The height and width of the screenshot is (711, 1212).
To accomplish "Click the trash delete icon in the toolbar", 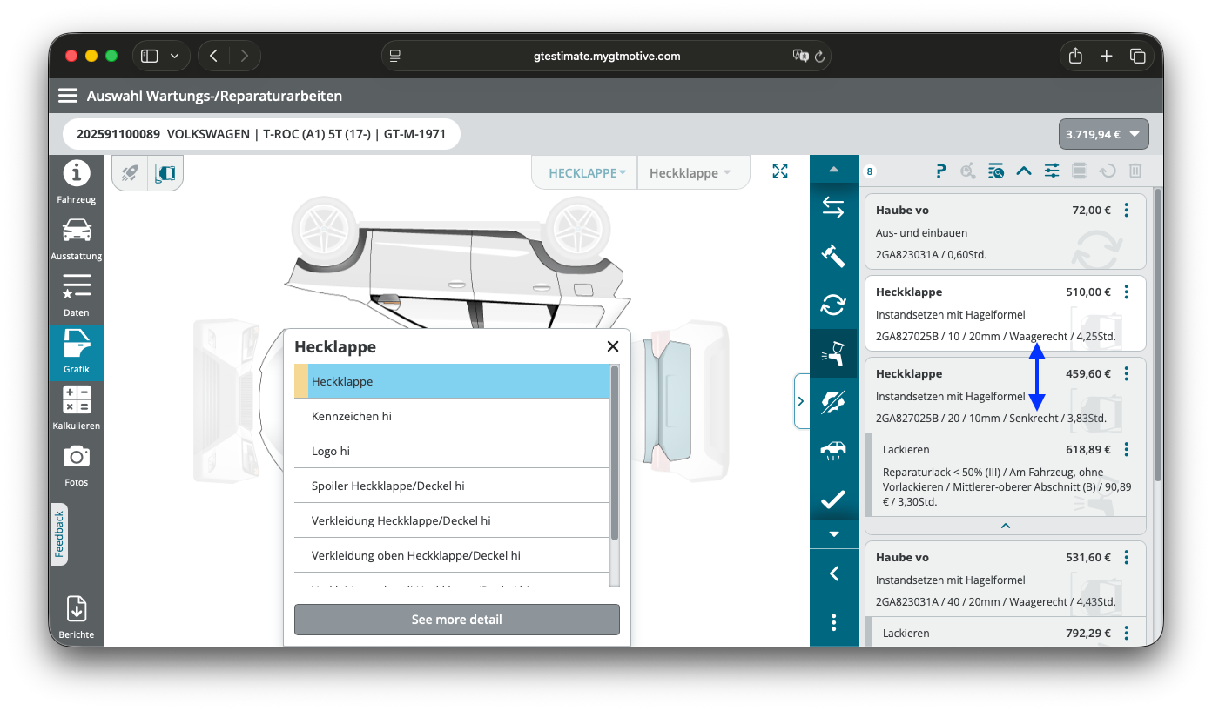I will [x=1135, y=171].
